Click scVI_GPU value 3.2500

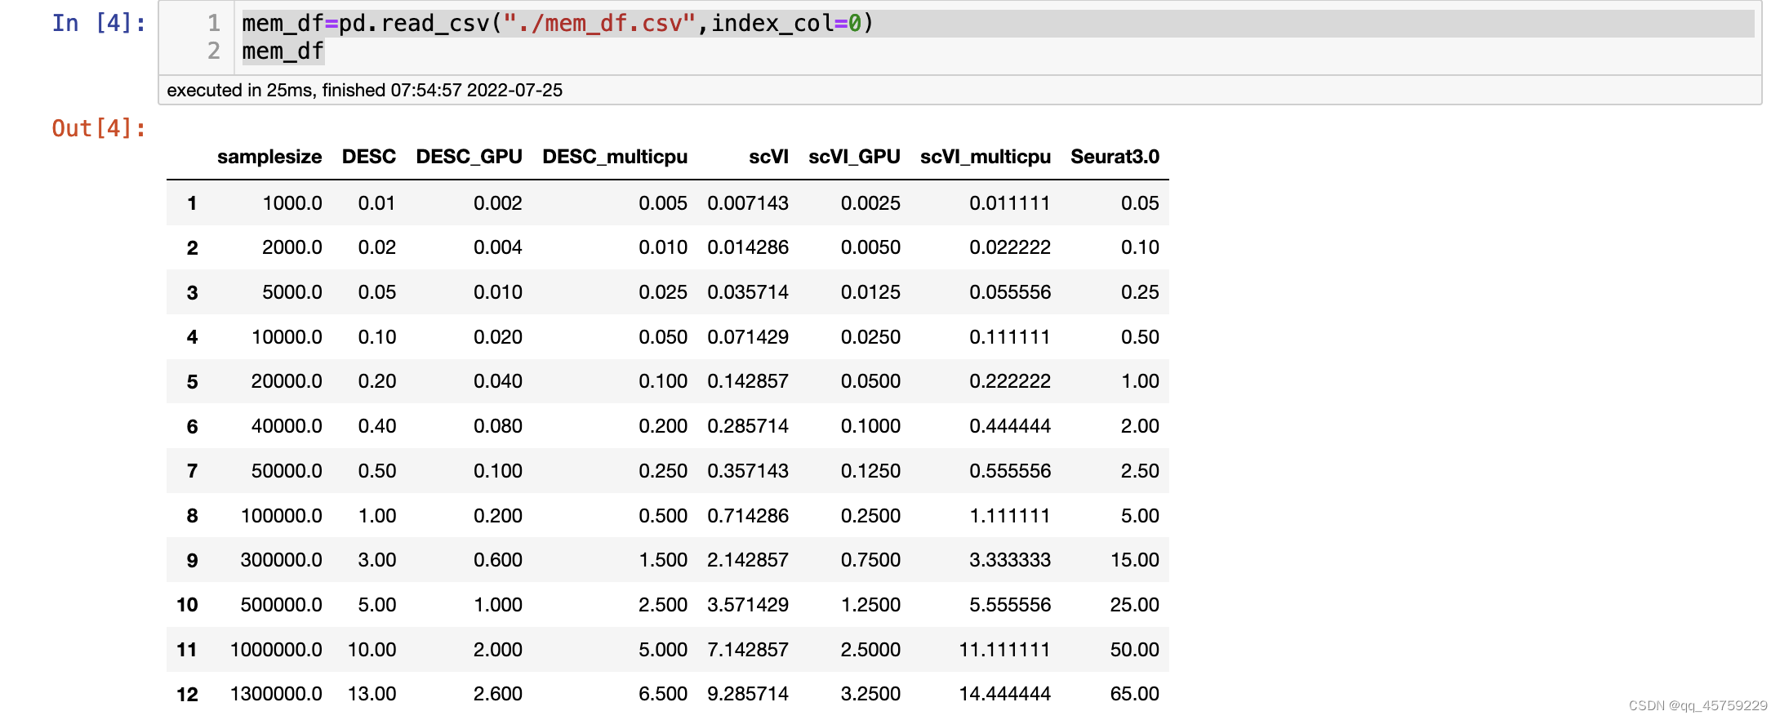(870, 694)
